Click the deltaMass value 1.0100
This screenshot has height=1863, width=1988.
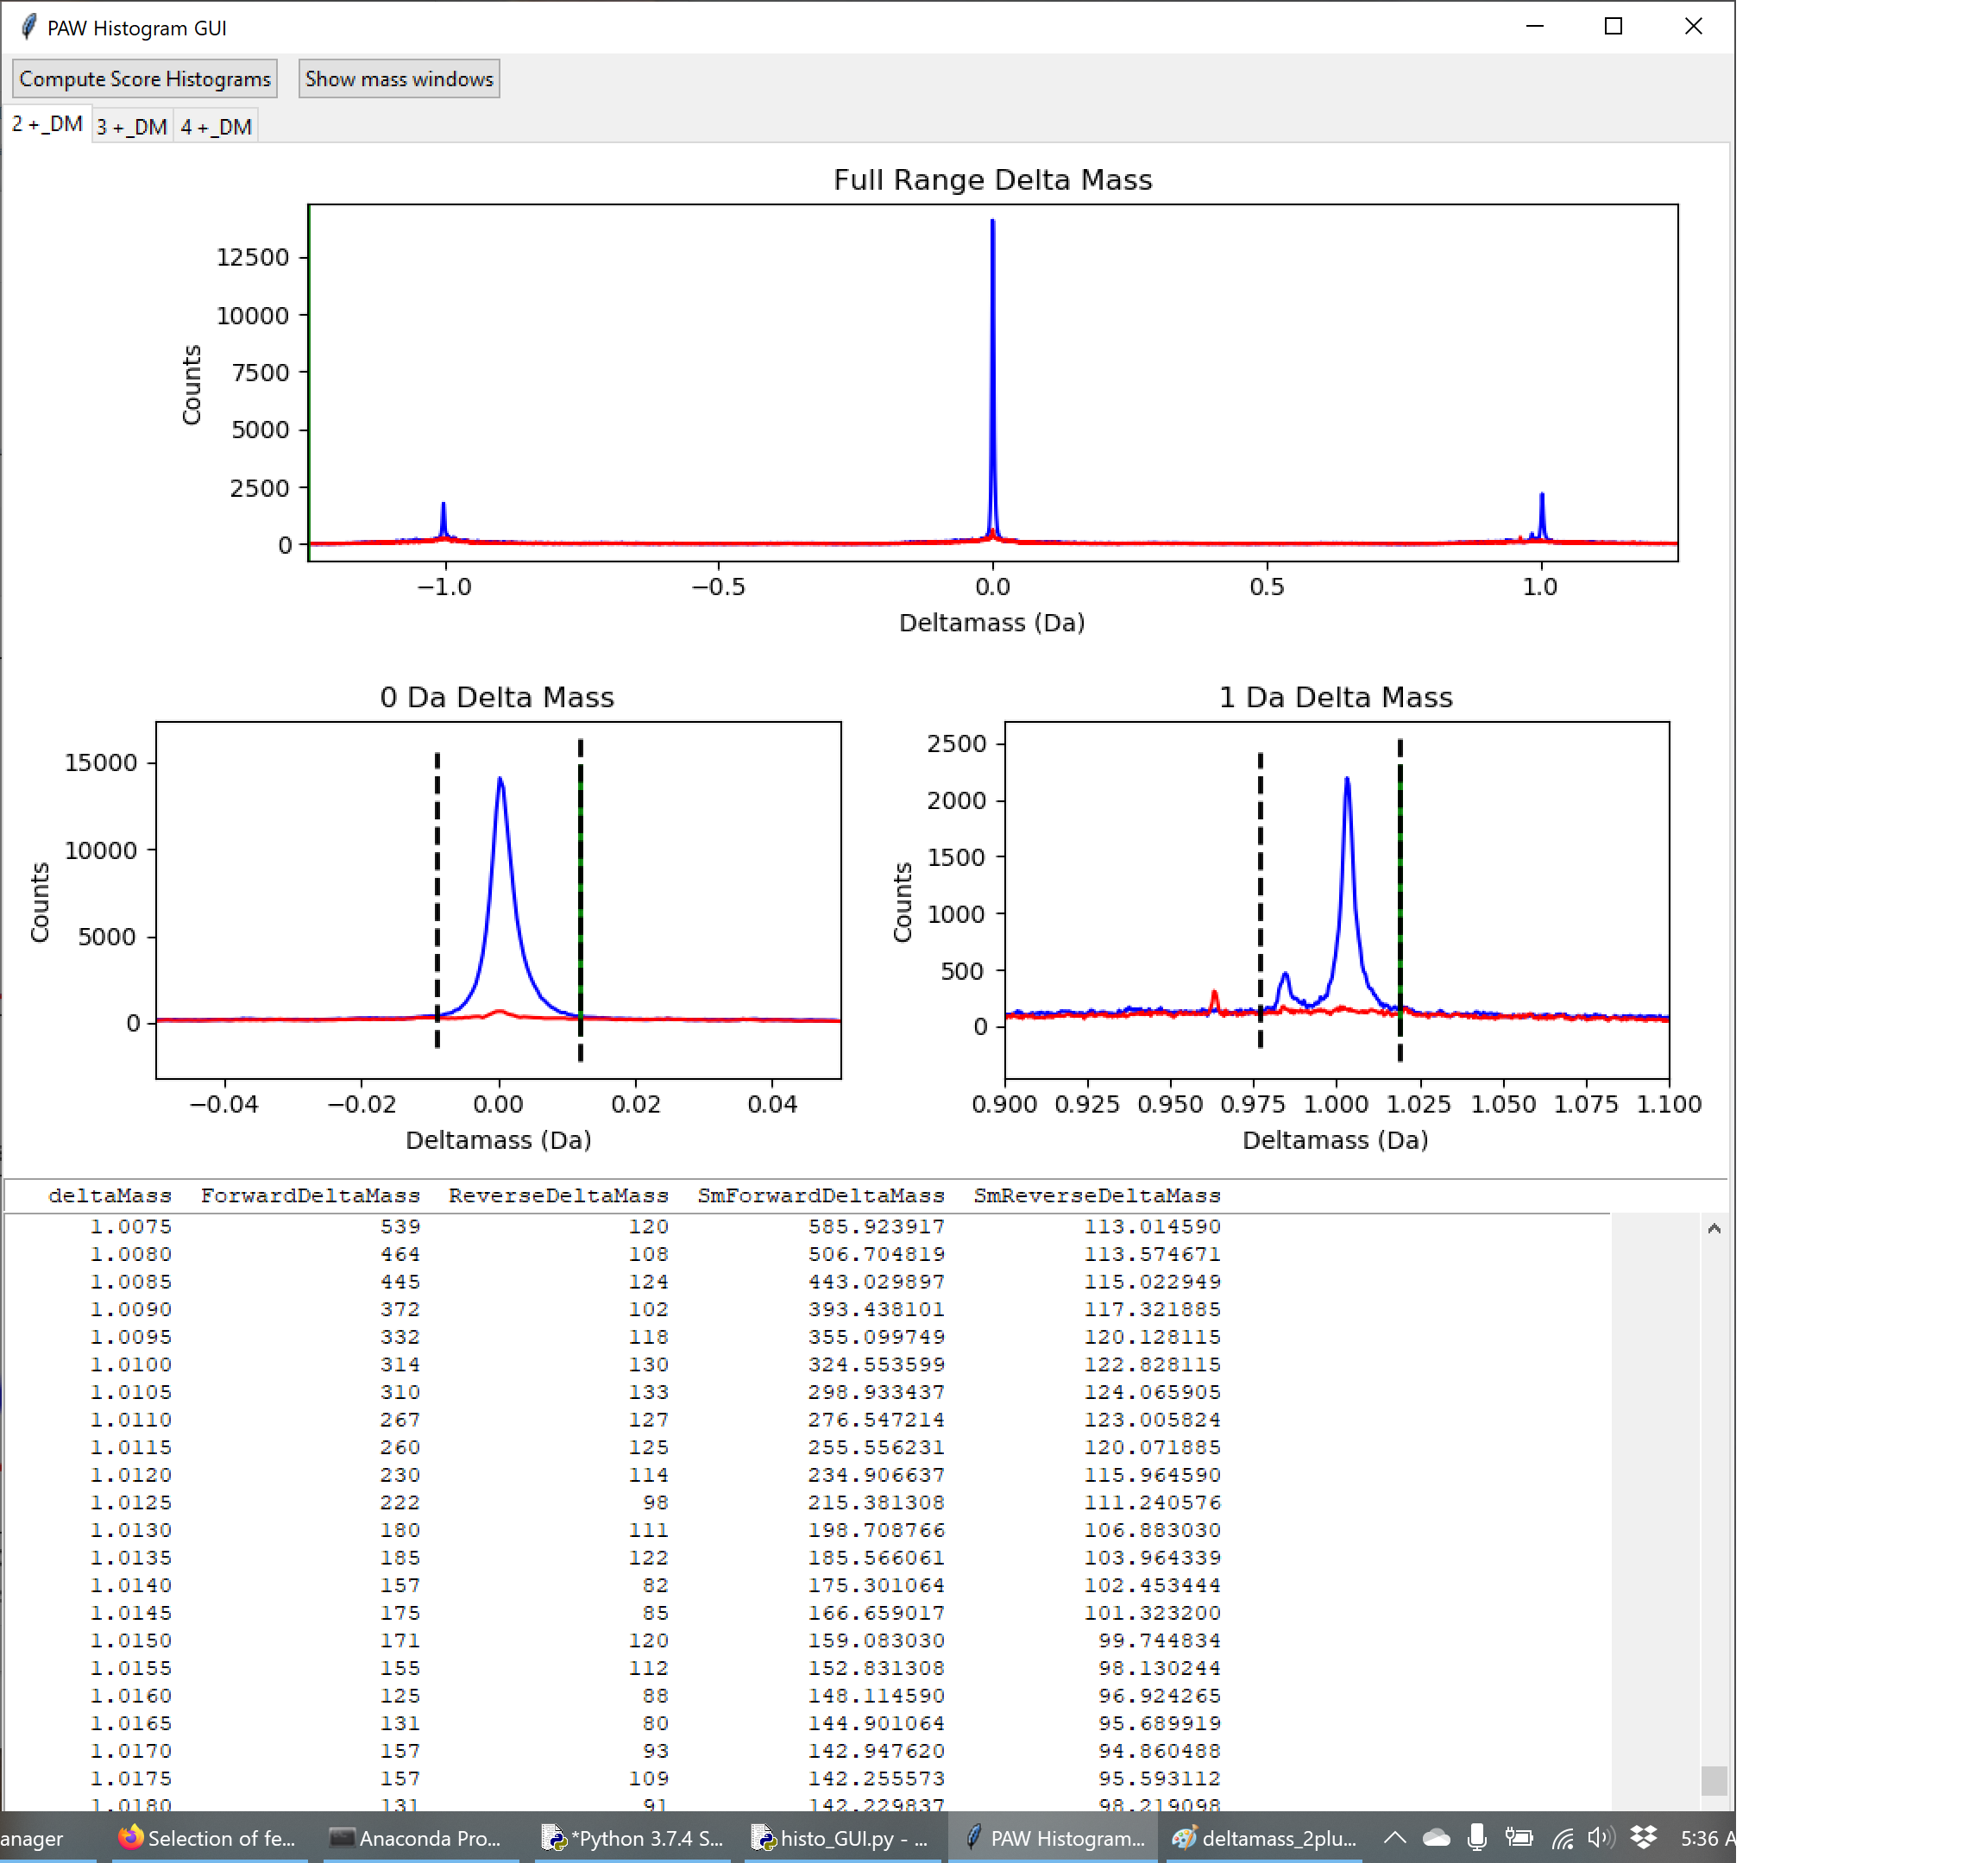[131, 1364]
